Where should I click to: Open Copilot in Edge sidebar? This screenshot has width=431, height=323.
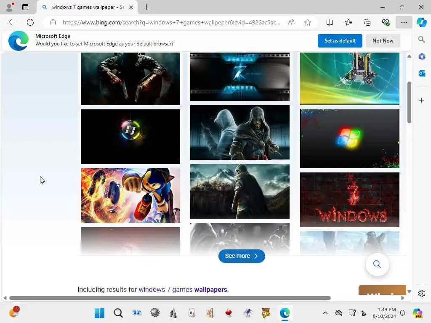click(421, 22)
